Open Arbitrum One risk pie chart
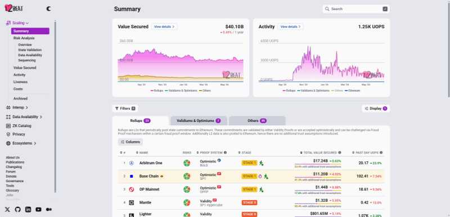This screenshot has height=217, width=450. coord(187,163)
